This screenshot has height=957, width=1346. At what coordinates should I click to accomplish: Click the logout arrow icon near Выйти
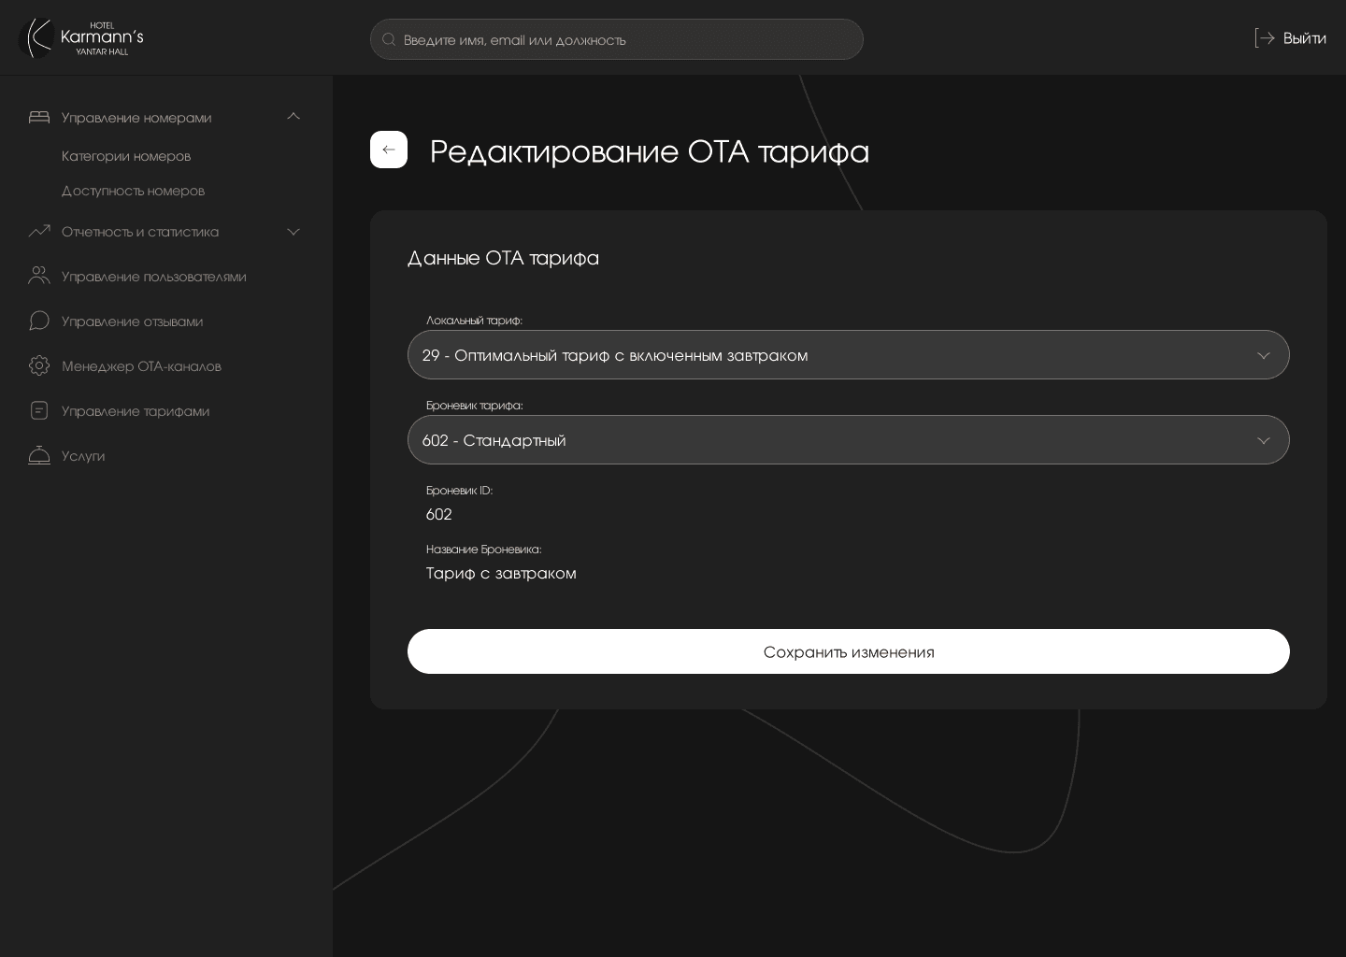[x=1267, y=38]
